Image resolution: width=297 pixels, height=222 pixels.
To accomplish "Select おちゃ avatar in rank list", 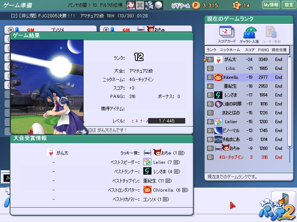I will click(225, 148).
